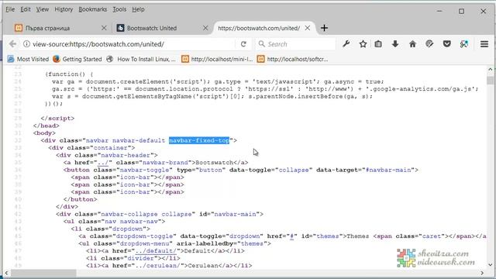The width and height of the screenshot is (496, 279).
Task: Close the view-source bootswatch tab
Action: pyautogui.click(x=307, y=28)
